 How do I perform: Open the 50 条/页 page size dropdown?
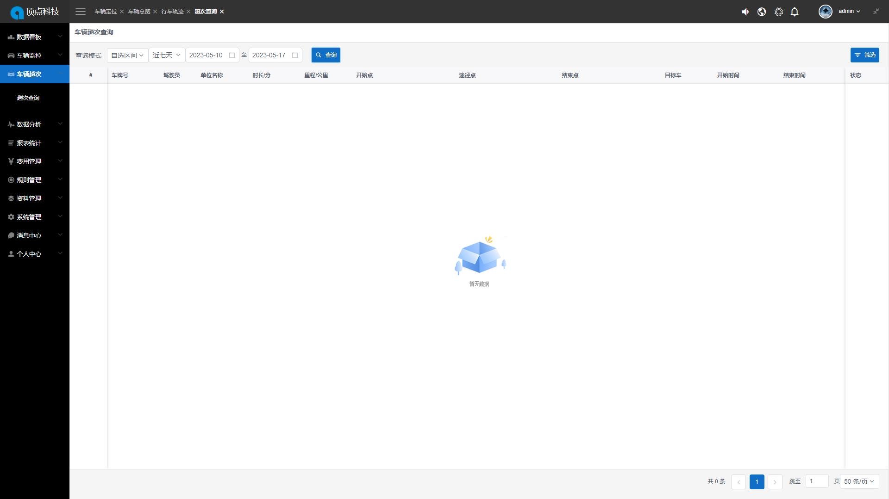coord(859,481)
